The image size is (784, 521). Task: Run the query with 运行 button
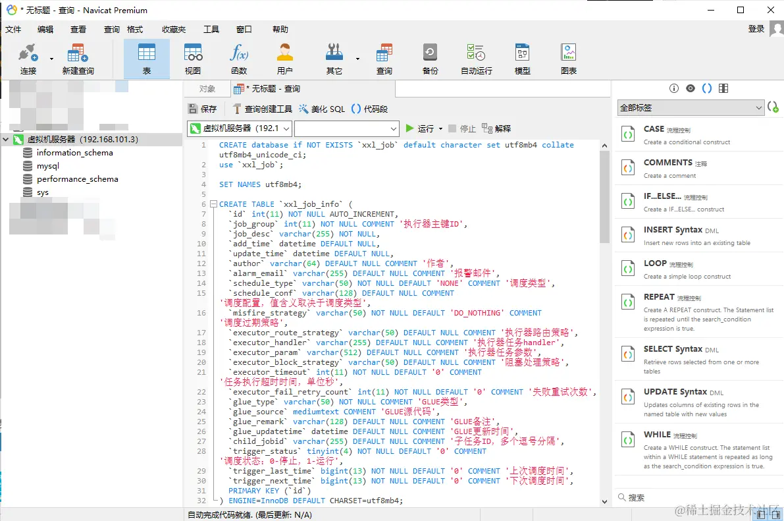click(x=419, y=128)
